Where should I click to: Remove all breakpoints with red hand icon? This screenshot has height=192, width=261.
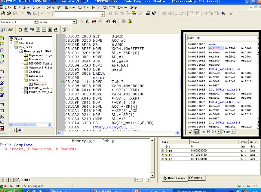click(114, 22)
